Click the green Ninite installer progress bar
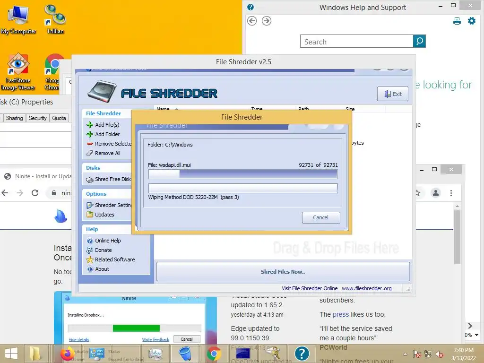The height and width of the screenshot is (363, 484). click(136, 328)
